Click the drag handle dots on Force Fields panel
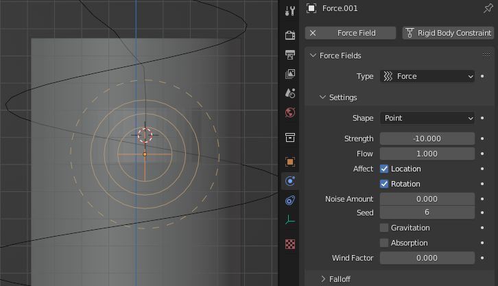498x286 pixels. (x=486, y=56)
